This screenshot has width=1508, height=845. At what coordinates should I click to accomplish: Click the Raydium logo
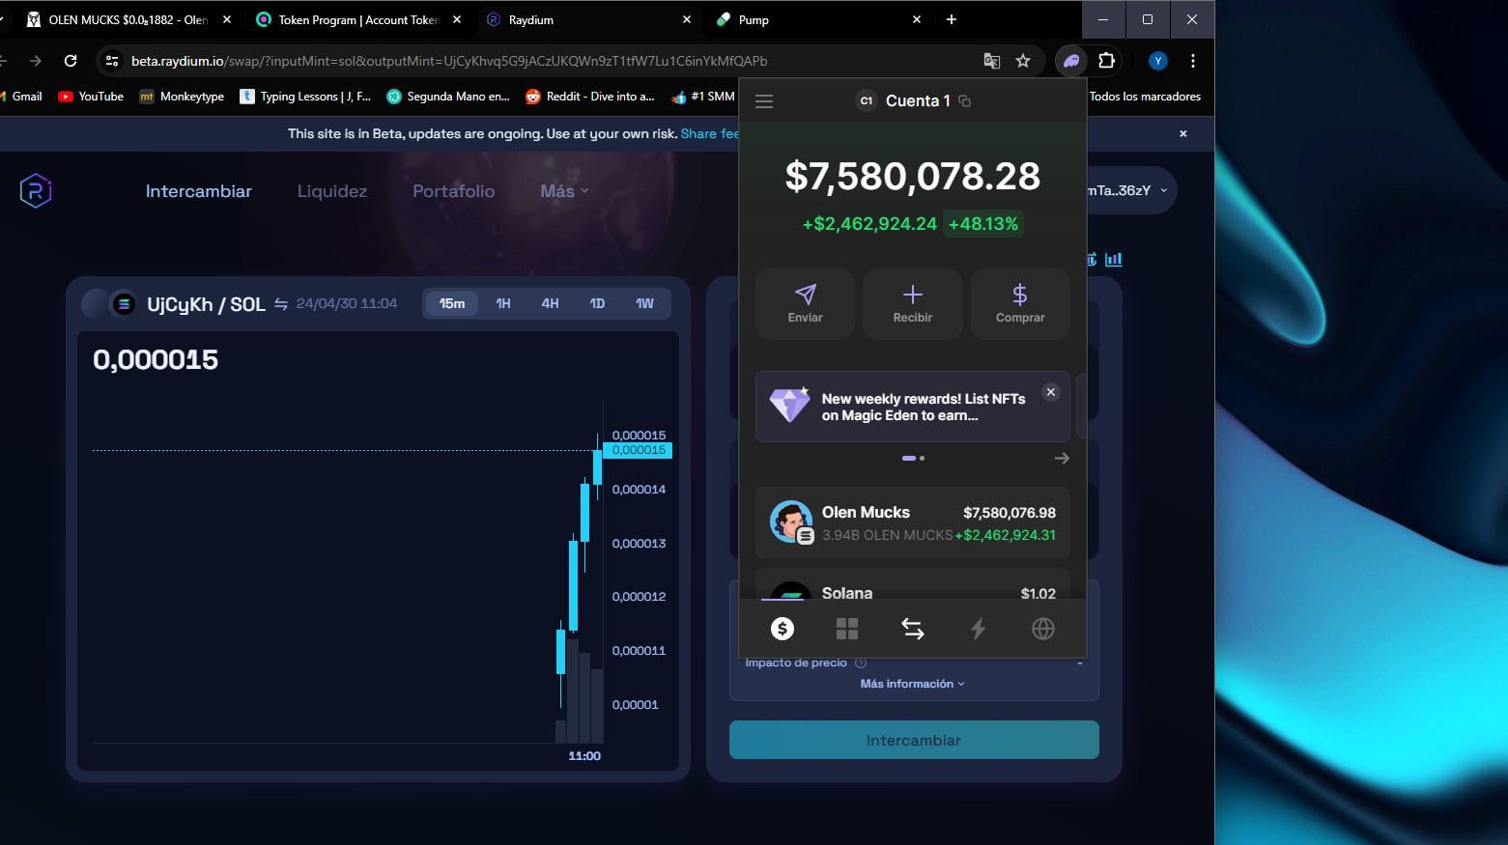[36, 190]
